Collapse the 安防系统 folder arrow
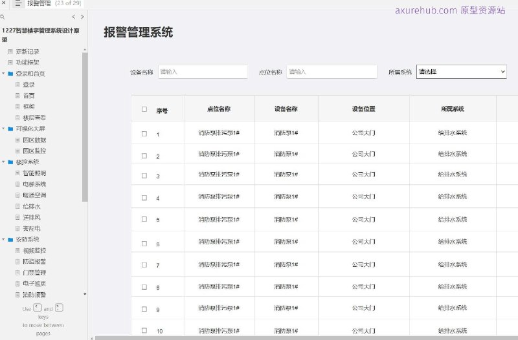 [x=3, y=239]
